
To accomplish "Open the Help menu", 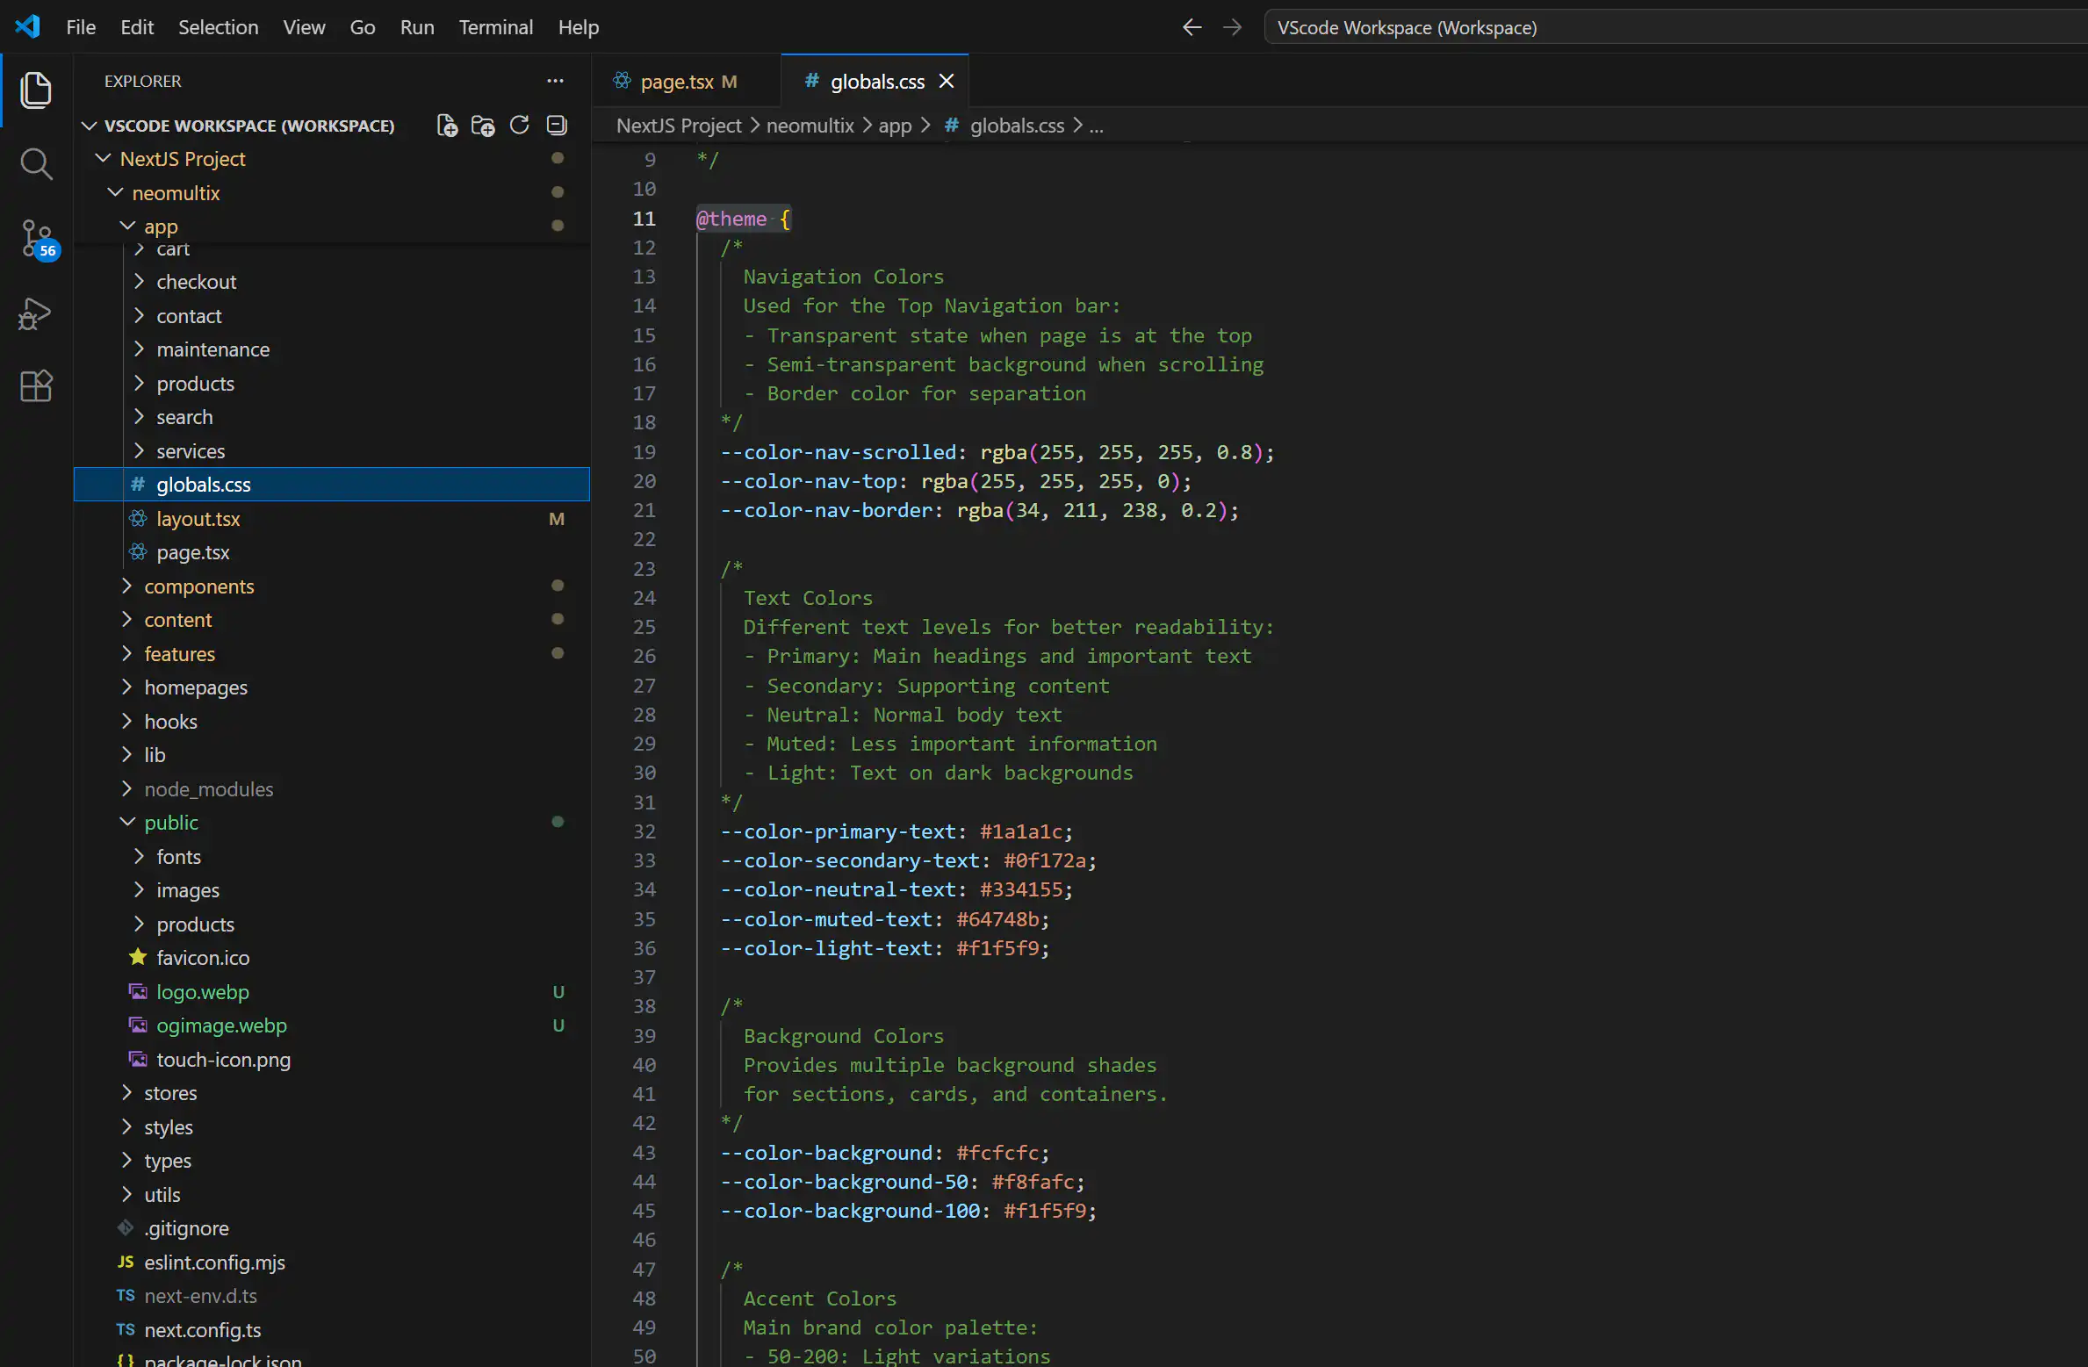I will click(x=579, y=27).
